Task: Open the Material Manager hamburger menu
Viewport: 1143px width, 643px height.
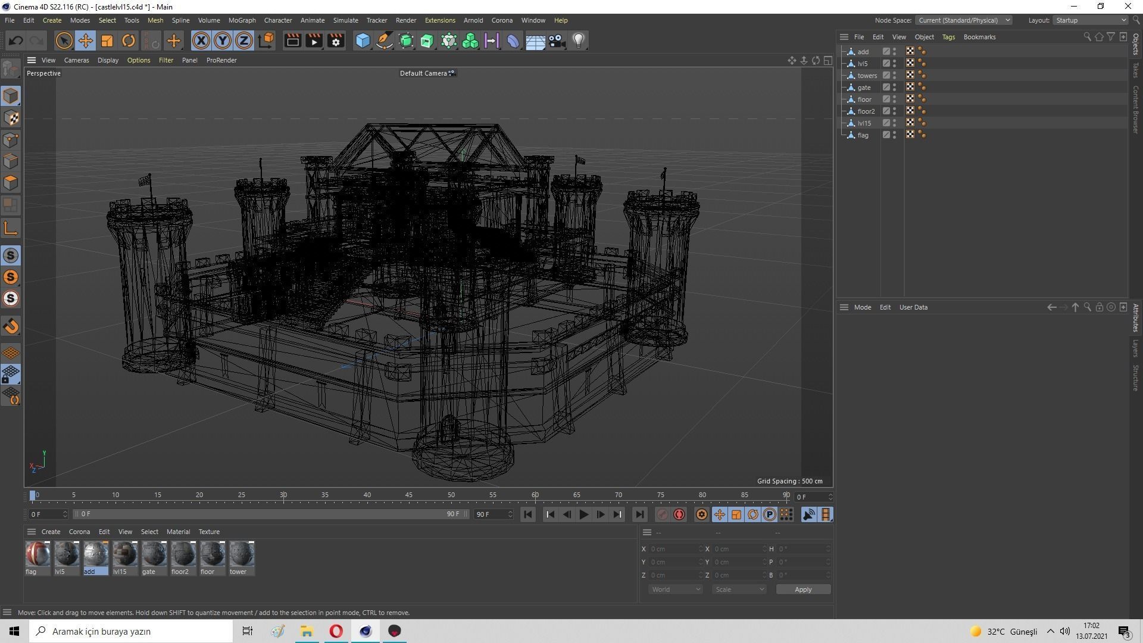Action: [32, 532]
